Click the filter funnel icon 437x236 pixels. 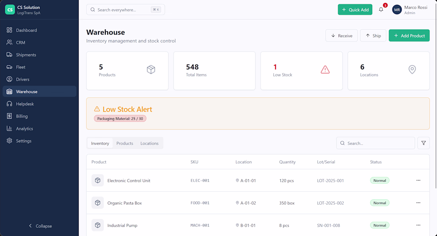click(423, 143)
